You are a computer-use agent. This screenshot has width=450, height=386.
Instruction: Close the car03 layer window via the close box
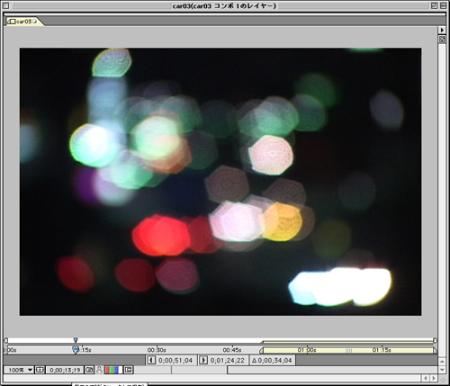[x=6, y=5]
